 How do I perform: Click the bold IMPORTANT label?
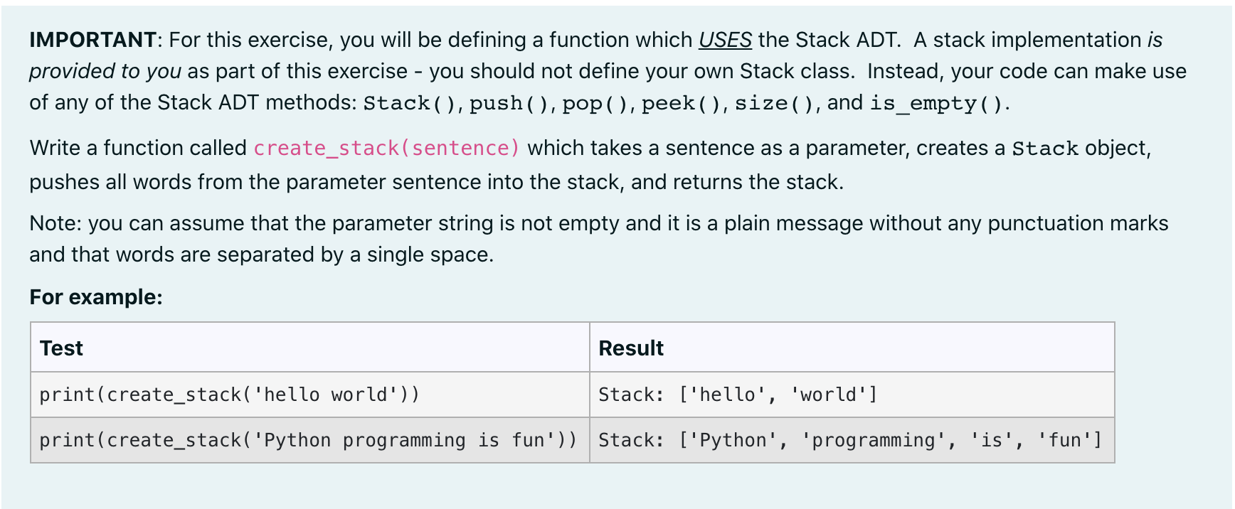(92, 40)
